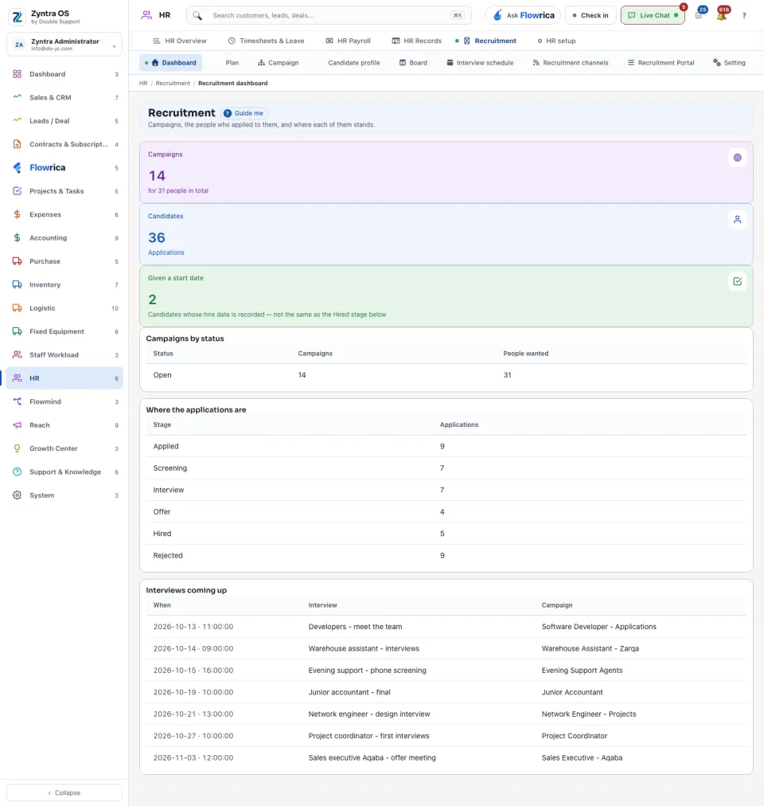Open the Plan sub-tab
Image resolution: width=764 pixels, height=806 pixels.
(x=232, y=63)
